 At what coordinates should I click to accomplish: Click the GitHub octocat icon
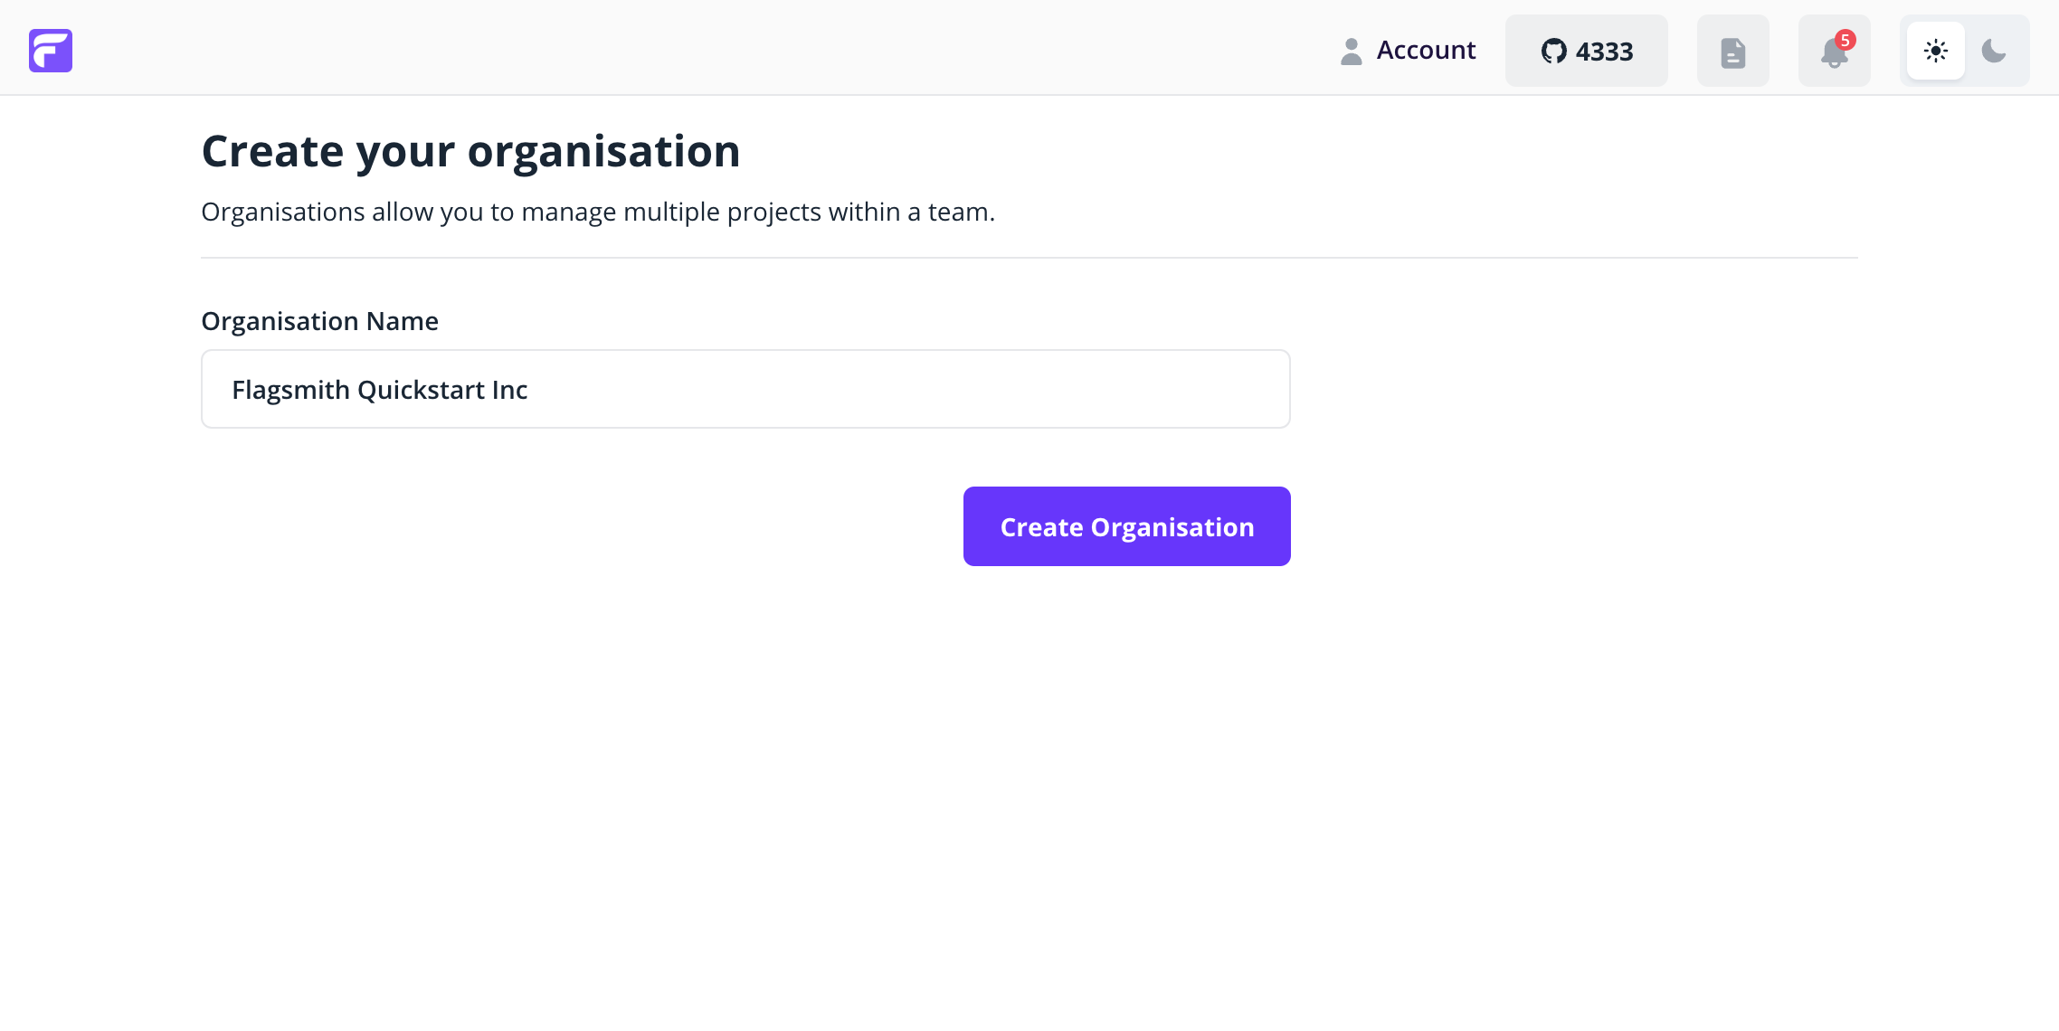1555,52
